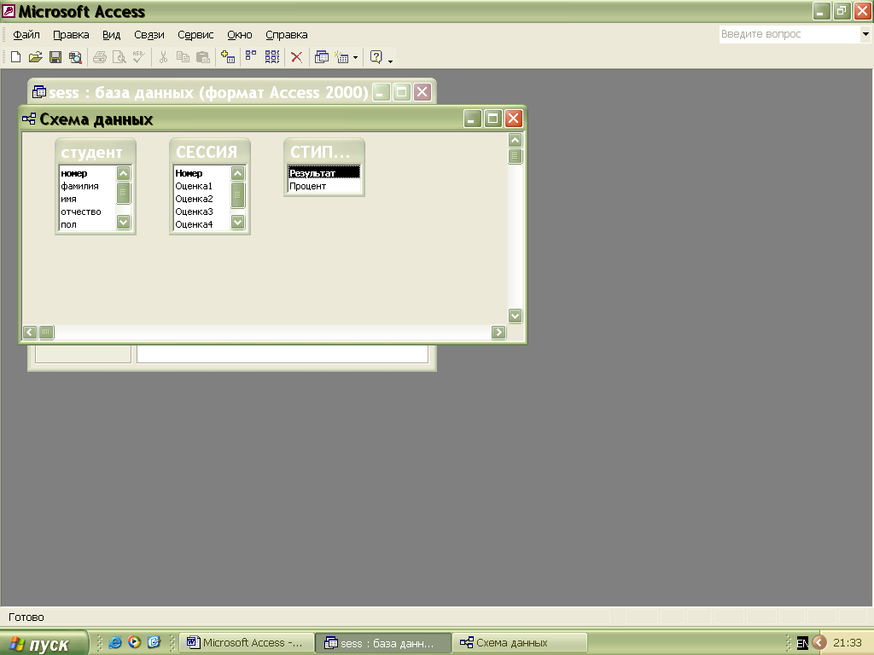This screenshot has height=655, width=874.
Task: Open the Database Window toolbar icon
Action: 322,57
